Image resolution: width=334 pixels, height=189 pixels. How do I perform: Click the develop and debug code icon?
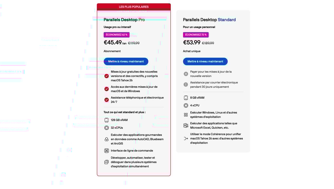coord(107,162)
